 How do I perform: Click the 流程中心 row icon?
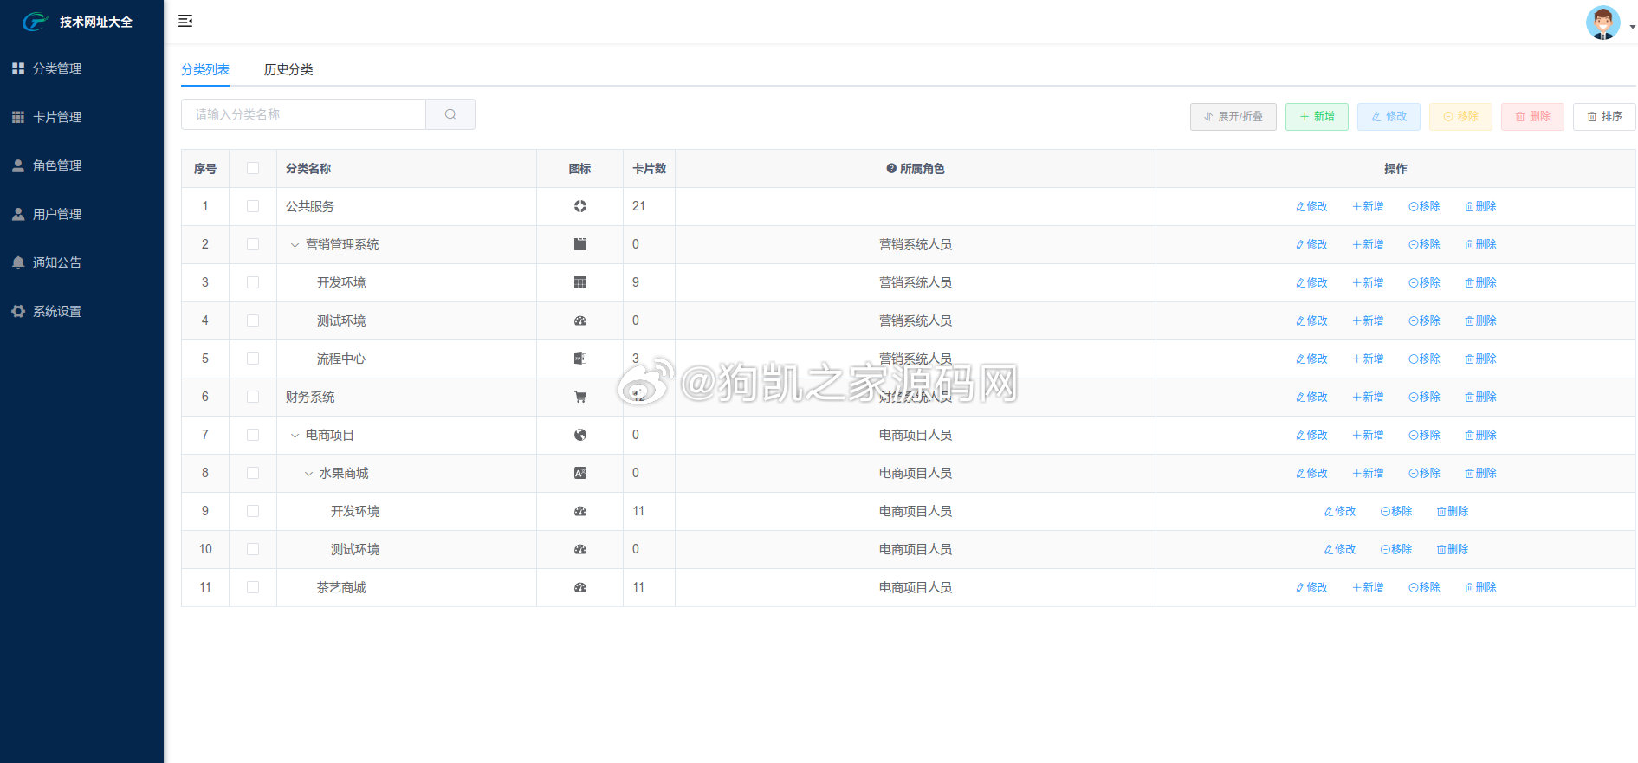580,359
